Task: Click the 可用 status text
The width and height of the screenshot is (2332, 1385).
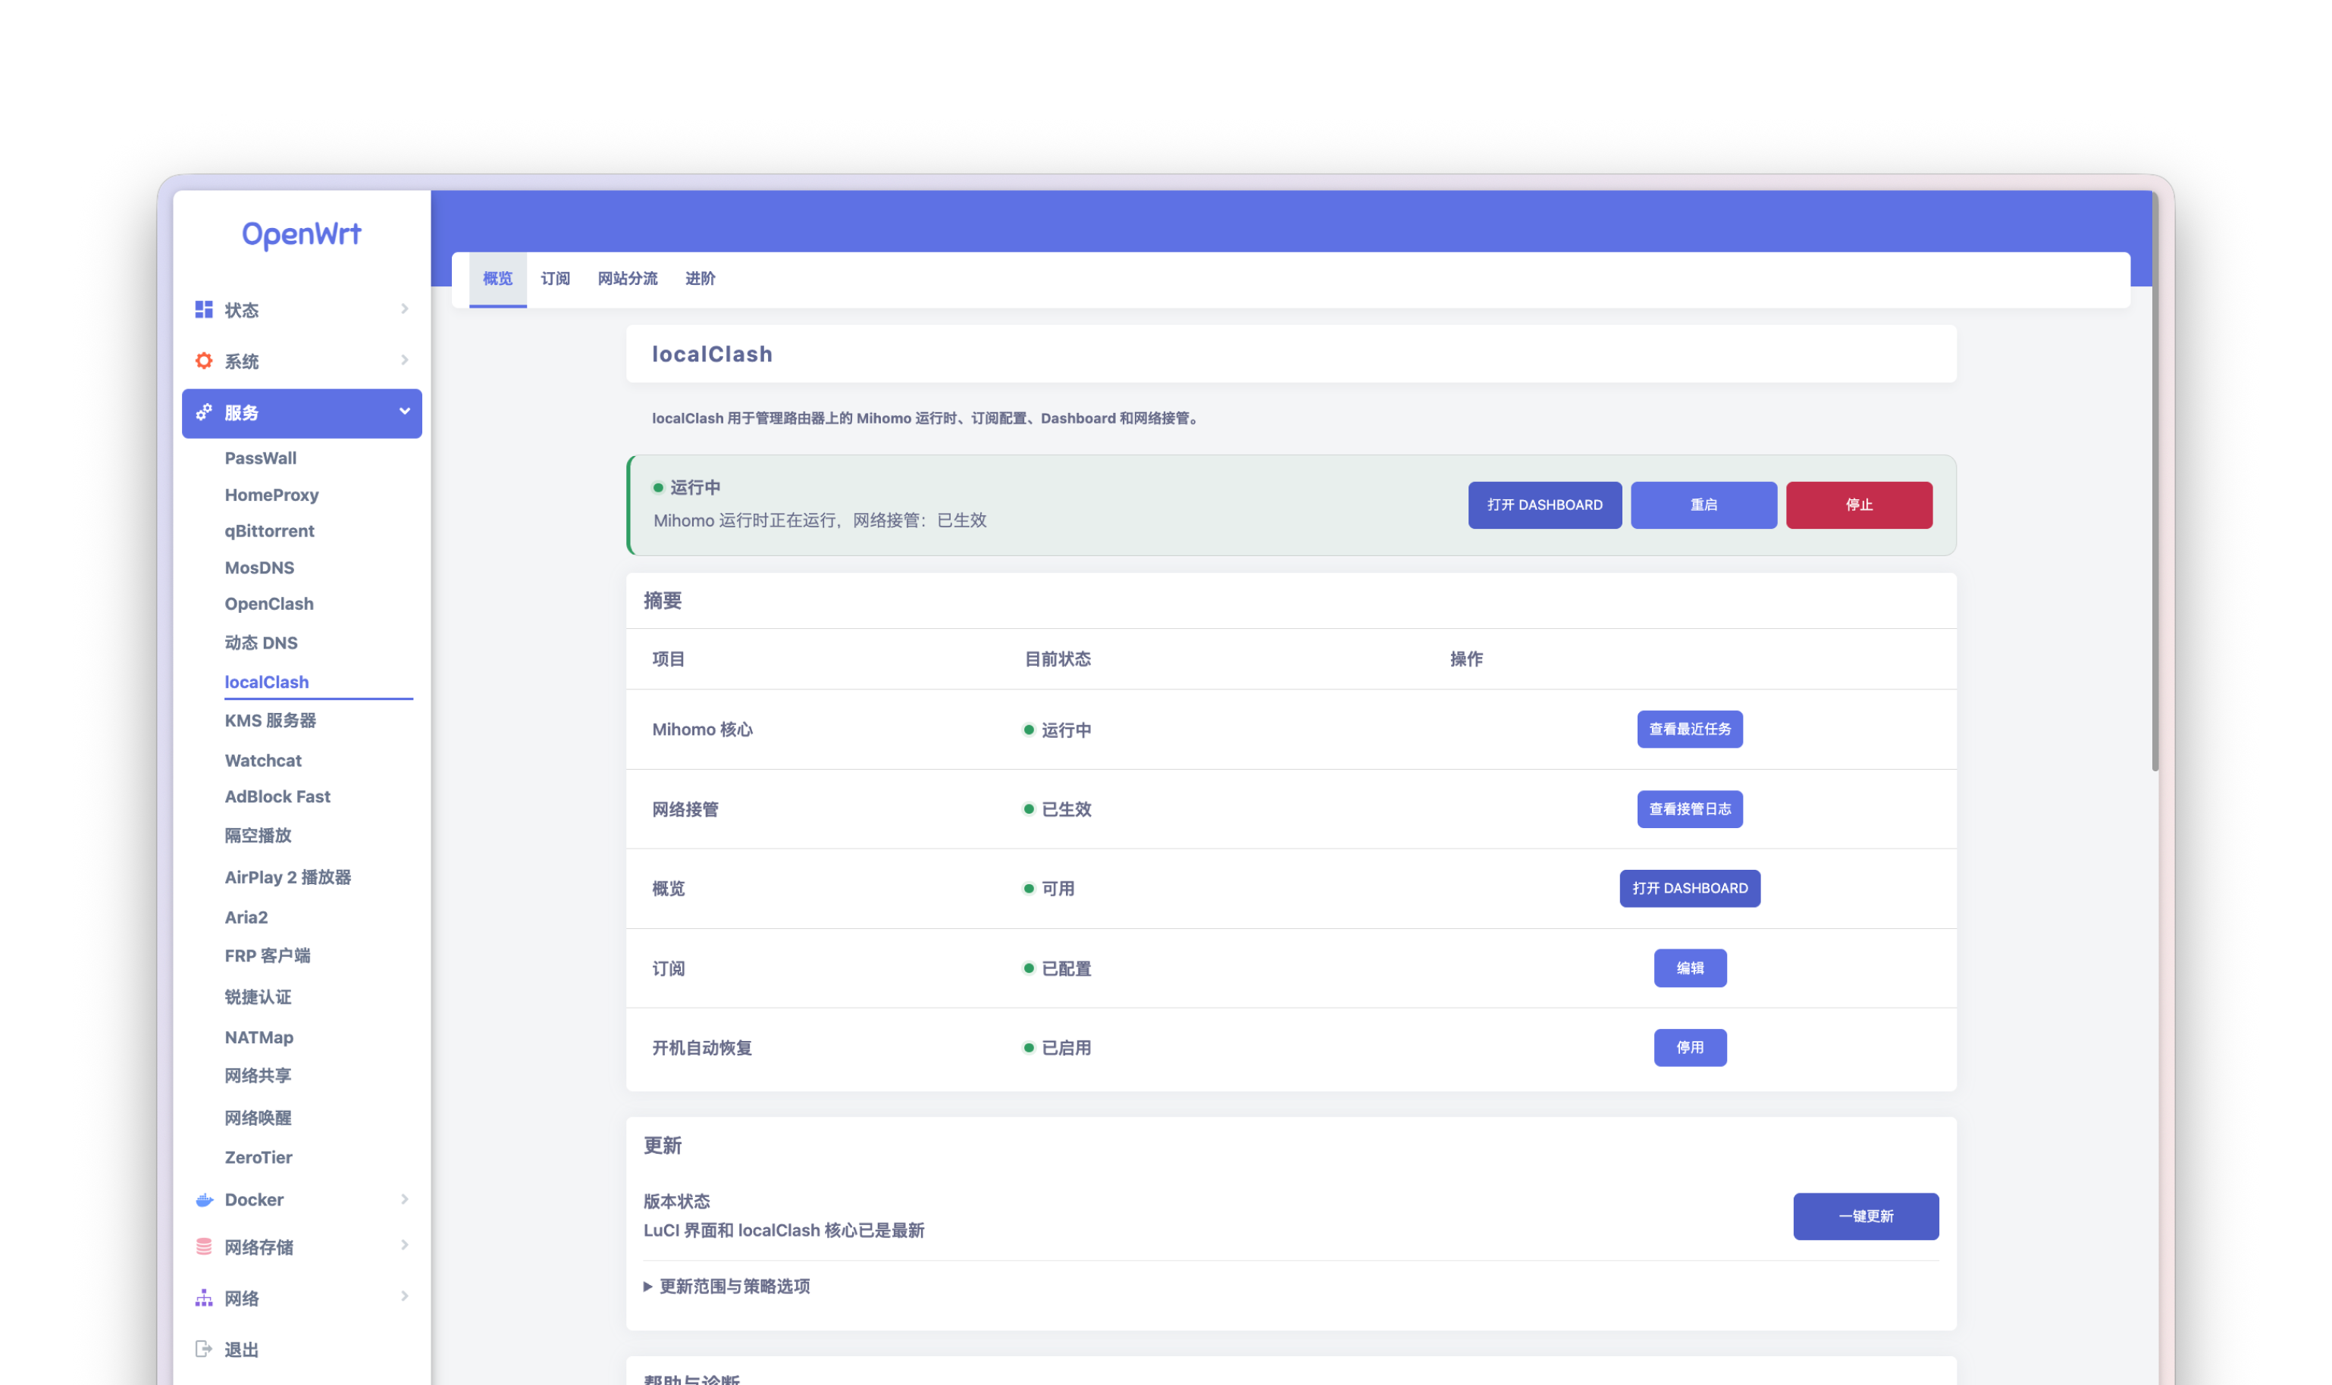Action: [x=1058, y=889]
